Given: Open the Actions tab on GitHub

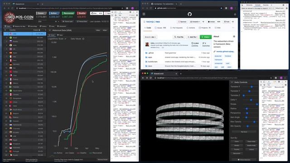Looking at the screenshot, I should [x=191, y=28].
